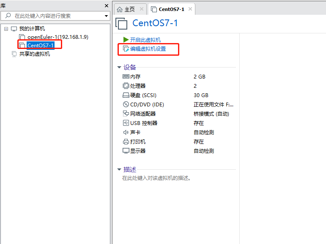Screen dimensions: 326x244
Task: Click the 我的计算机 computer icon
Action: [14, 29]
